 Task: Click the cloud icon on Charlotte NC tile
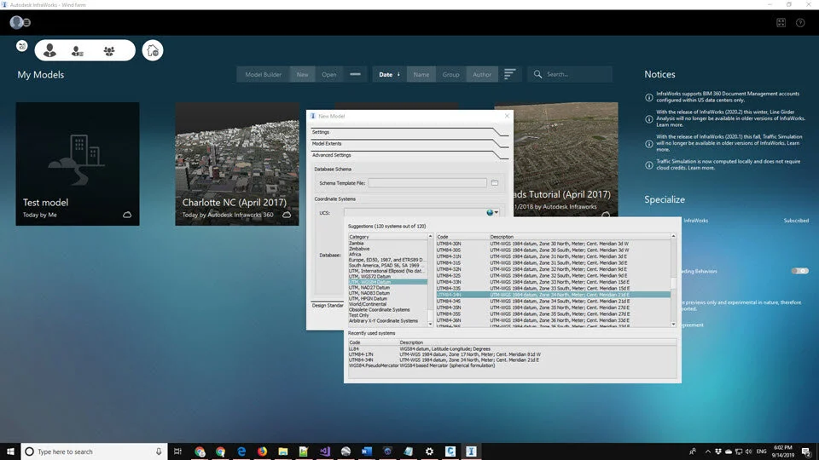(x=287, y=215)
